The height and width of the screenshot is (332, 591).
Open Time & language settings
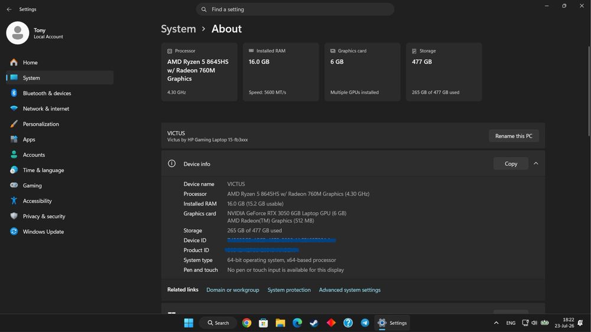click(60, 170)
